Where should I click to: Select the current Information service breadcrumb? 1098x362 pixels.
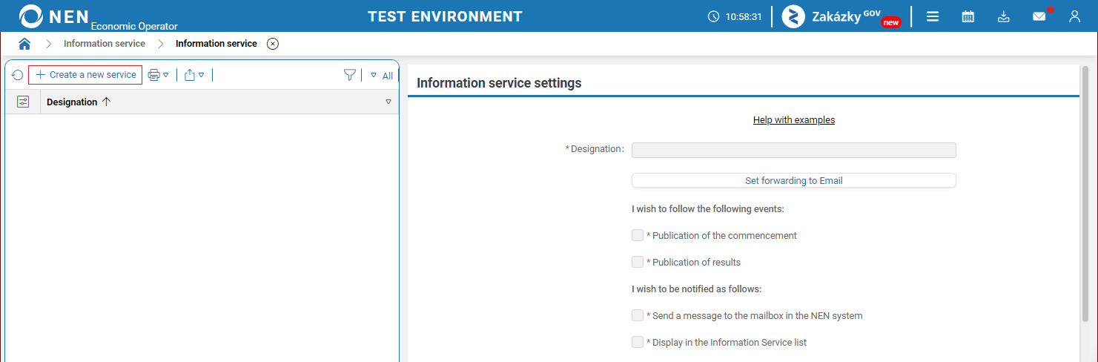[216, 44]
